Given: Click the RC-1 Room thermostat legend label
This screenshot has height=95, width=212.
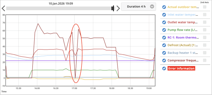Looking at the screenshot, I should tap(183, 38).
